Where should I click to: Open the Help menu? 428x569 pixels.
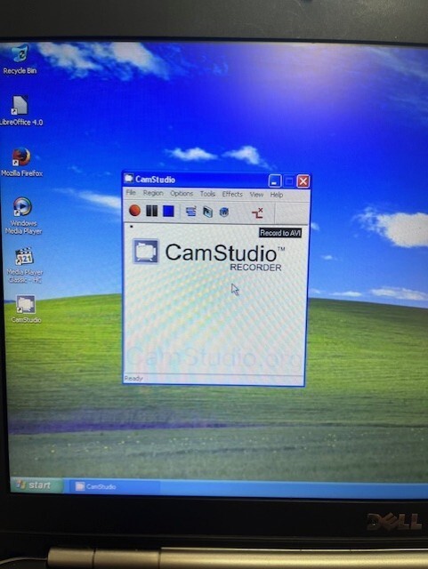(277, 195)
